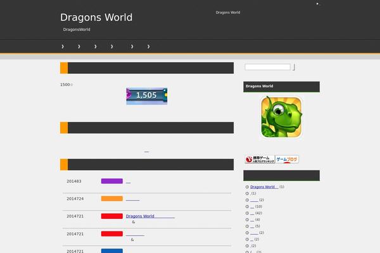Open the category link with count (4)
This screenshot has width=380, height=253.
pos(252,219)
